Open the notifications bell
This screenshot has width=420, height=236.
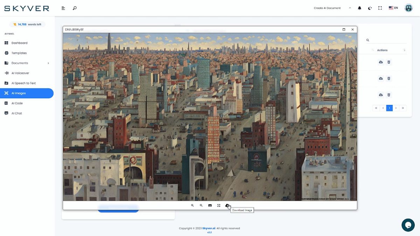[359, 8]
